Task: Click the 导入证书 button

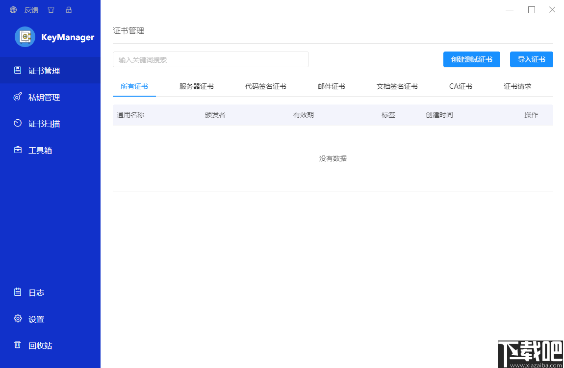Action: (531, 59)
